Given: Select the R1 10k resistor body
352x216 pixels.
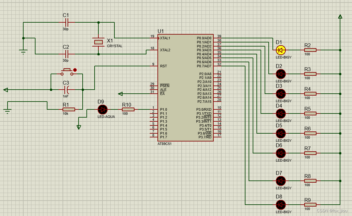Looking at the screenshot, I should [x=69, y=109].
